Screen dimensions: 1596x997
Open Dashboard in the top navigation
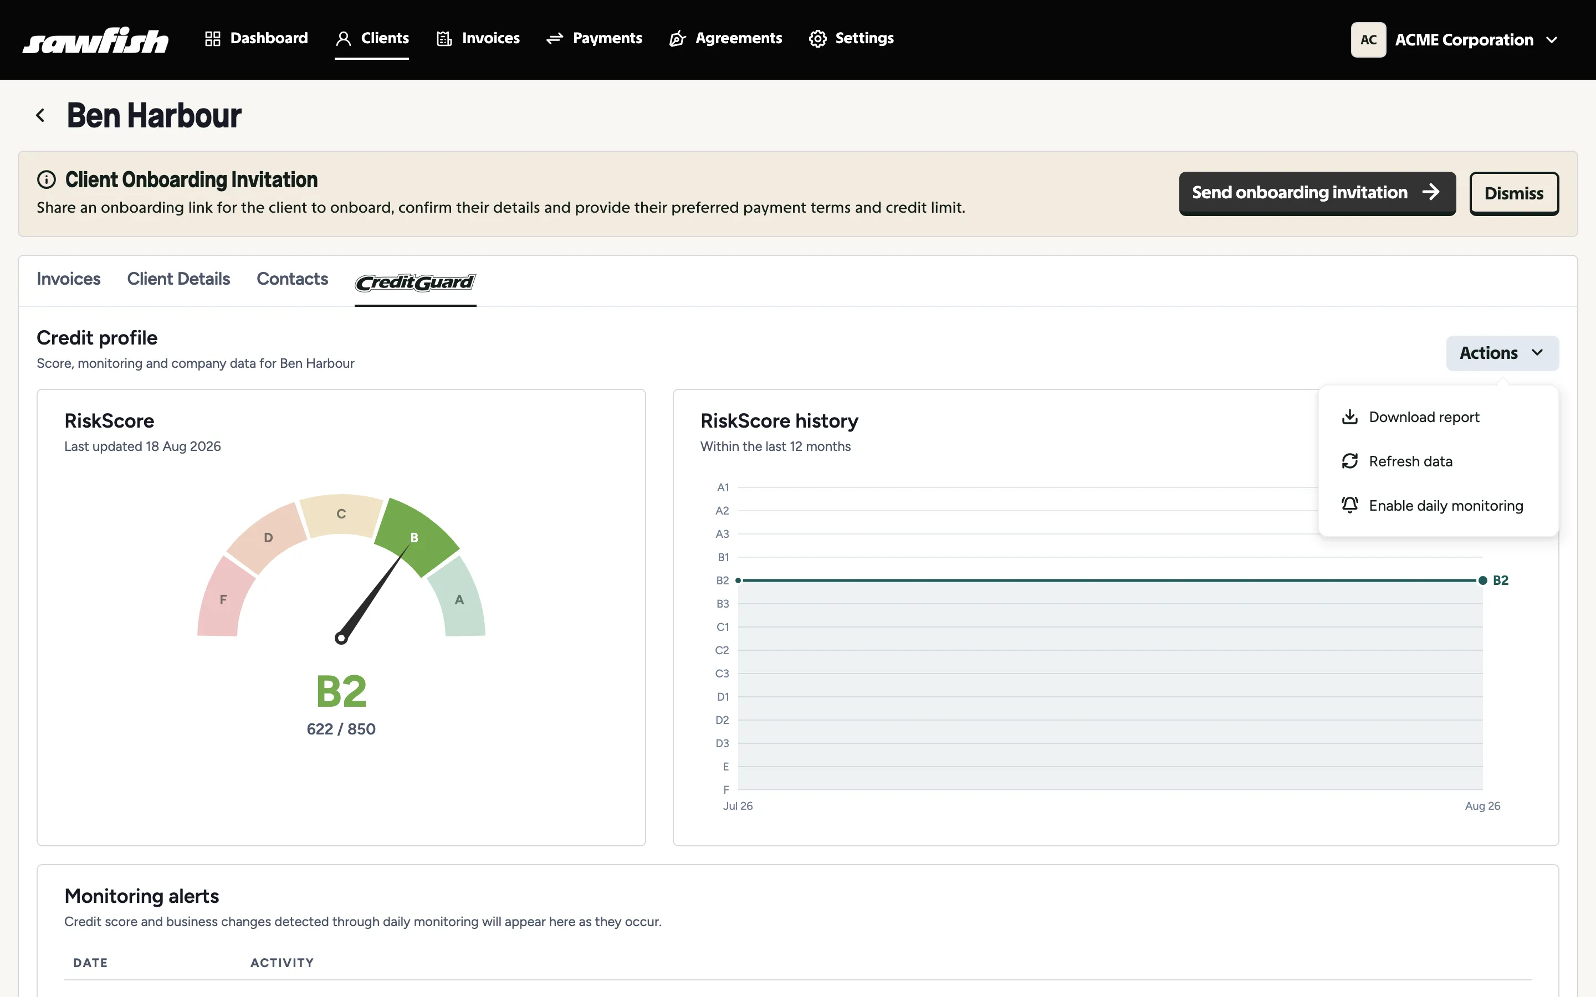point(256,38)
